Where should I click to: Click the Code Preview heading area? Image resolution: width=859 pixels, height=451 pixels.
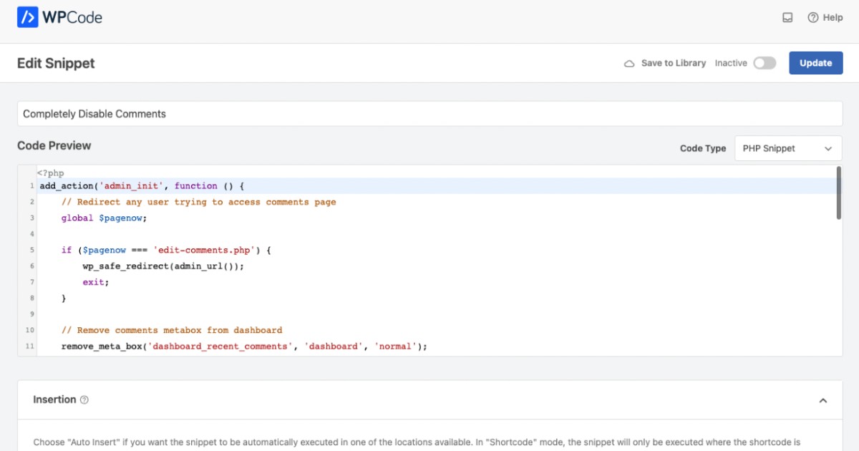[54, 145]
